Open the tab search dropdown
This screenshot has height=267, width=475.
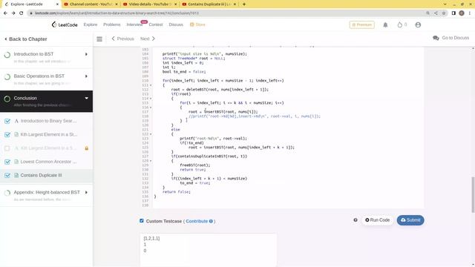[445, 4]
